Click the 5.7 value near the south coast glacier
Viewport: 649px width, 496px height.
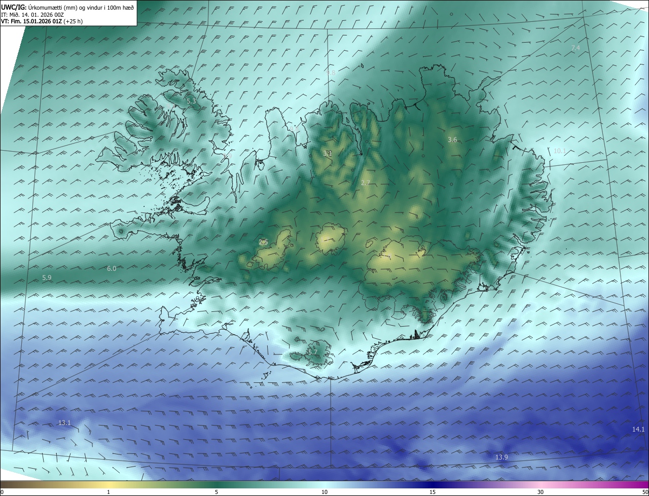(312, 352)
